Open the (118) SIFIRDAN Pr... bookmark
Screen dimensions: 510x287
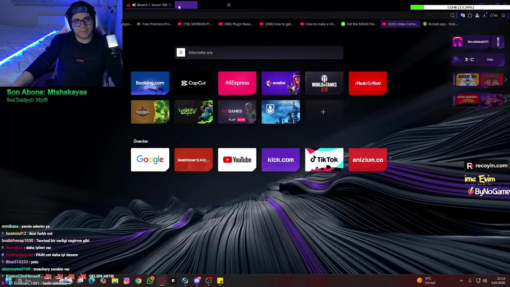(195, 24)
